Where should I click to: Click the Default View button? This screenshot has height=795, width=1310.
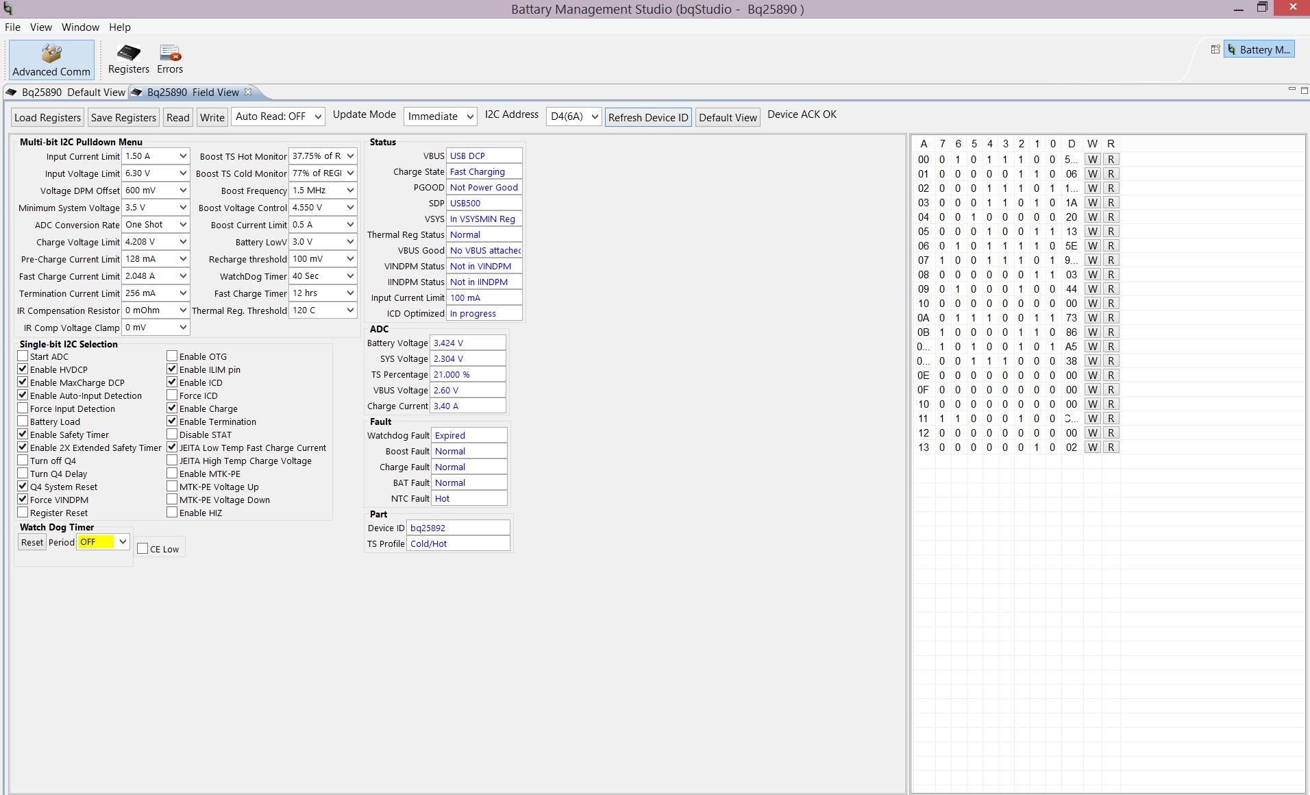tap(728, 117)
